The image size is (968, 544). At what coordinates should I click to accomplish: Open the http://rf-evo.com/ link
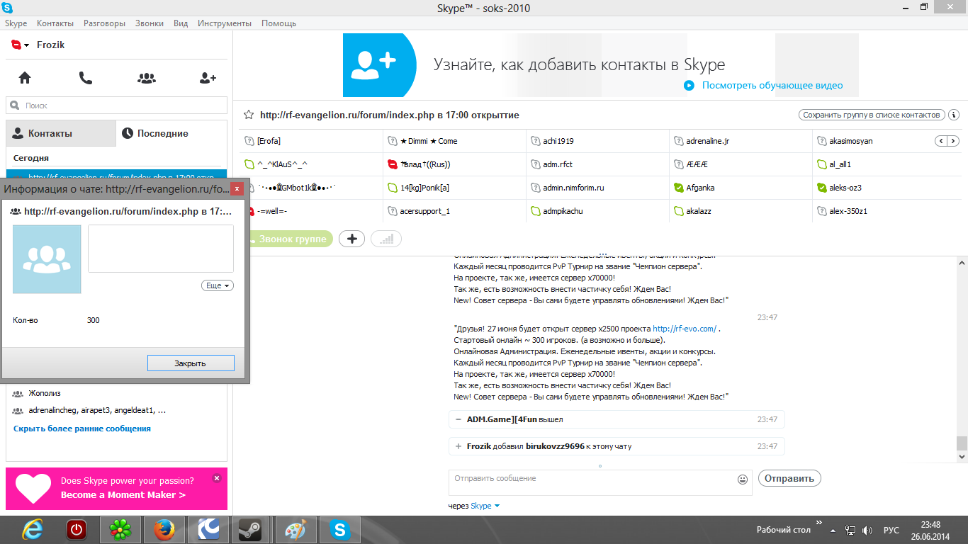point(685,329)
